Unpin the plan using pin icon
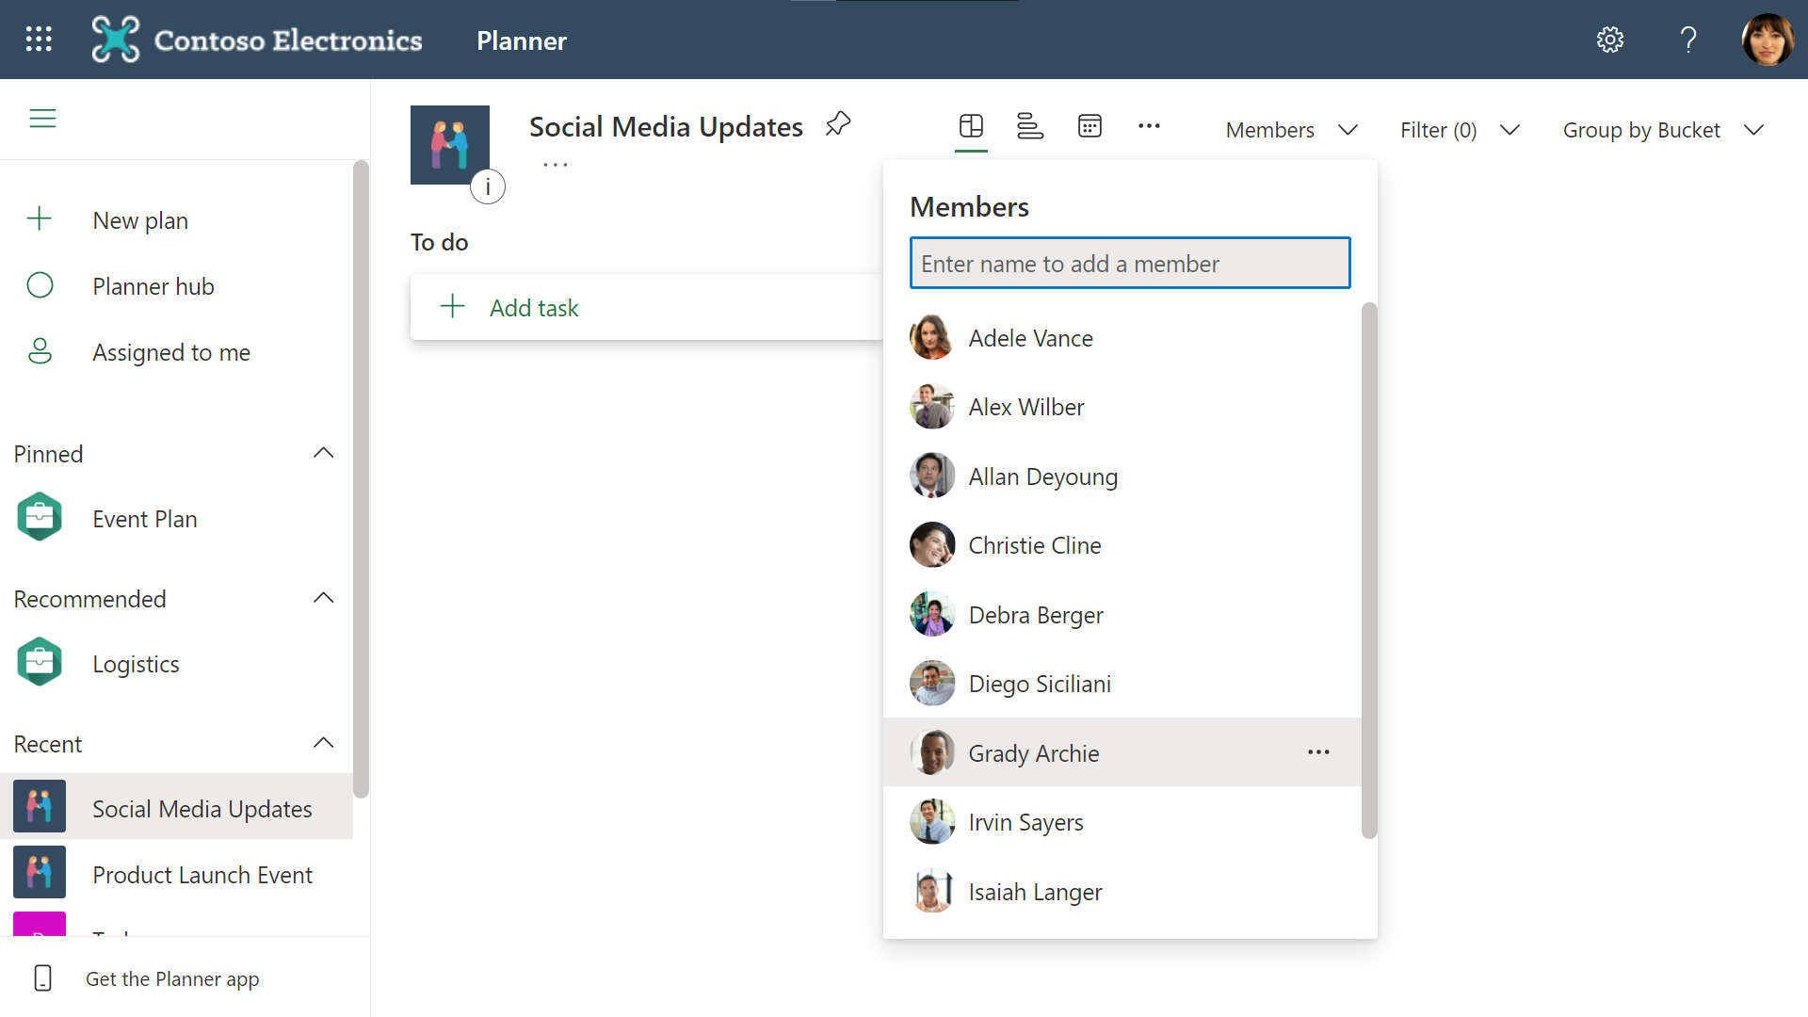The width and height of the screenshot is (1808, 1017). pos(838,124)
